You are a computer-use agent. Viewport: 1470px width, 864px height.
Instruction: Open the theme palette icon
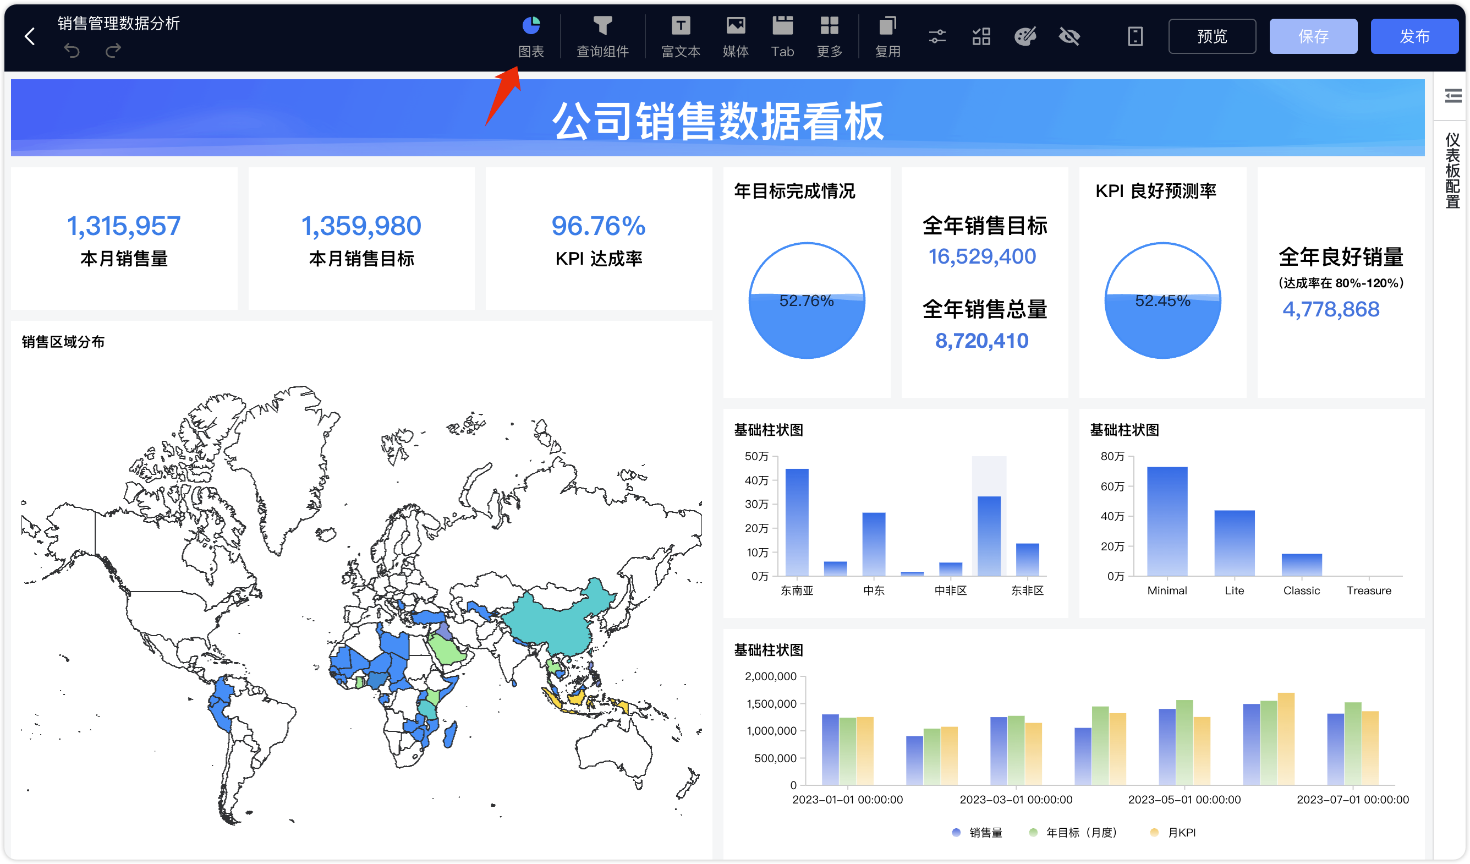(x=1025, y=37)
